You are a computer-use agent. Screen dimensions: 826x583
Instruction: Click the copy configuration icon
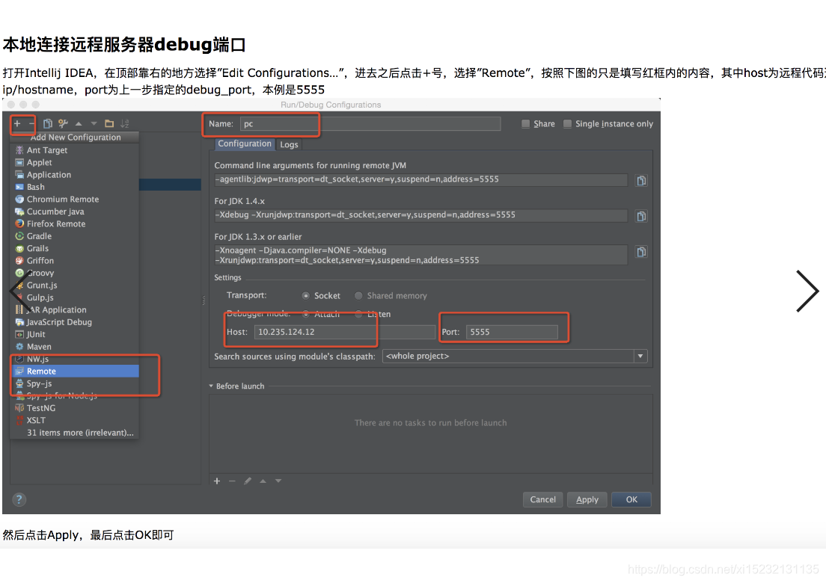pos(47,123)
